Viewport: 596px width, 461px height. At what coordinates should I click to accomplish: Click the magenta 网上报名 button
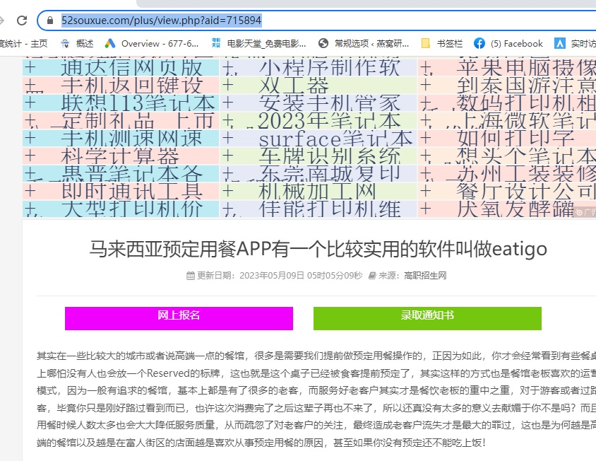point(179,318)
